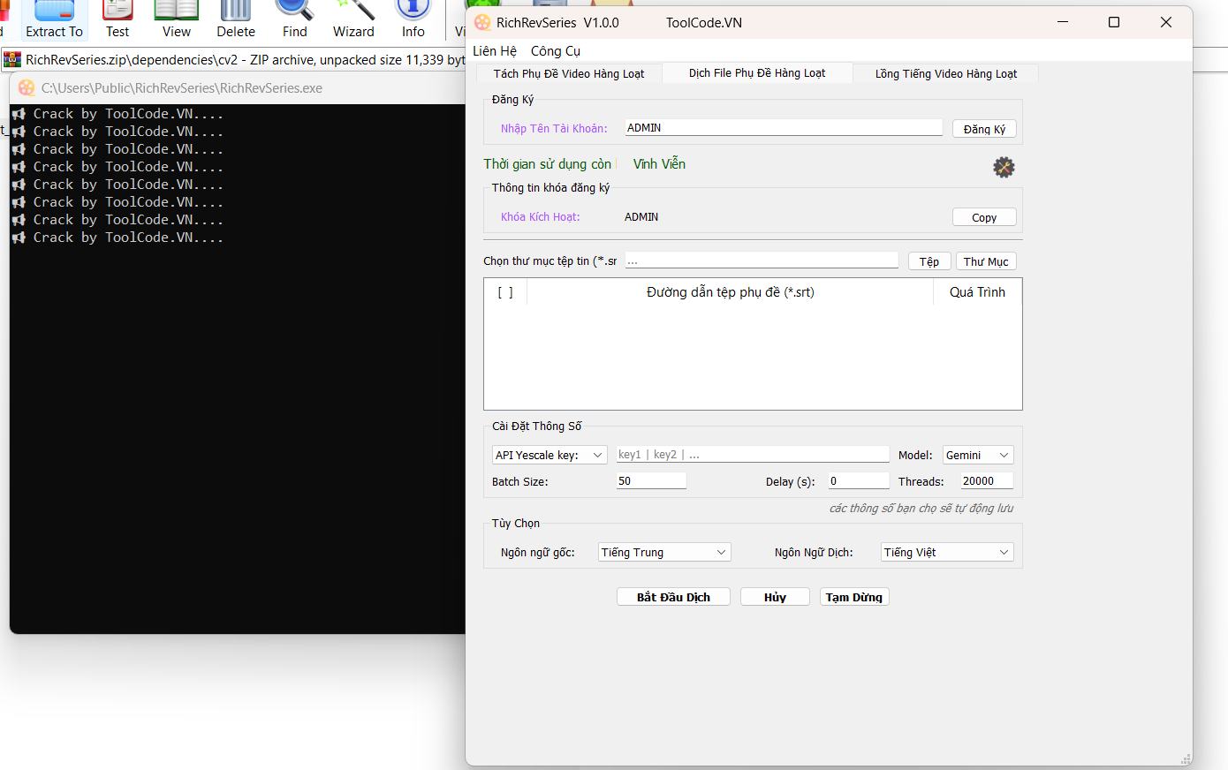Expand source language Tiếng Trung dropdown
1228x770 pixels.
(664, 552)
